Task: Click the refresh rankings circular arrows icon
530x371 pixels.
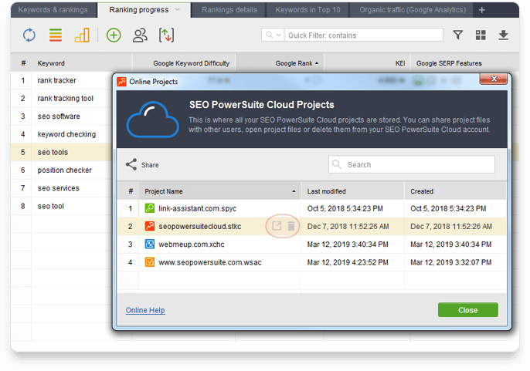Action: (x=29, y=35)
